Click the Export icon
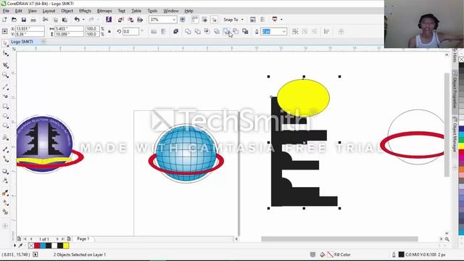Screen dimensions: 464x261 [x=130, y=20]
